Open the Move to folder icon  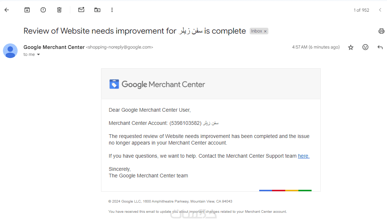[97, 10]
